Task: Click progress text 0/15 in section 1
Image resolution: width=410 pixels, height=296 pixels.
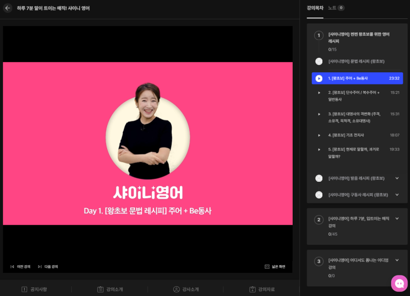Action: [x=332, y=49]
